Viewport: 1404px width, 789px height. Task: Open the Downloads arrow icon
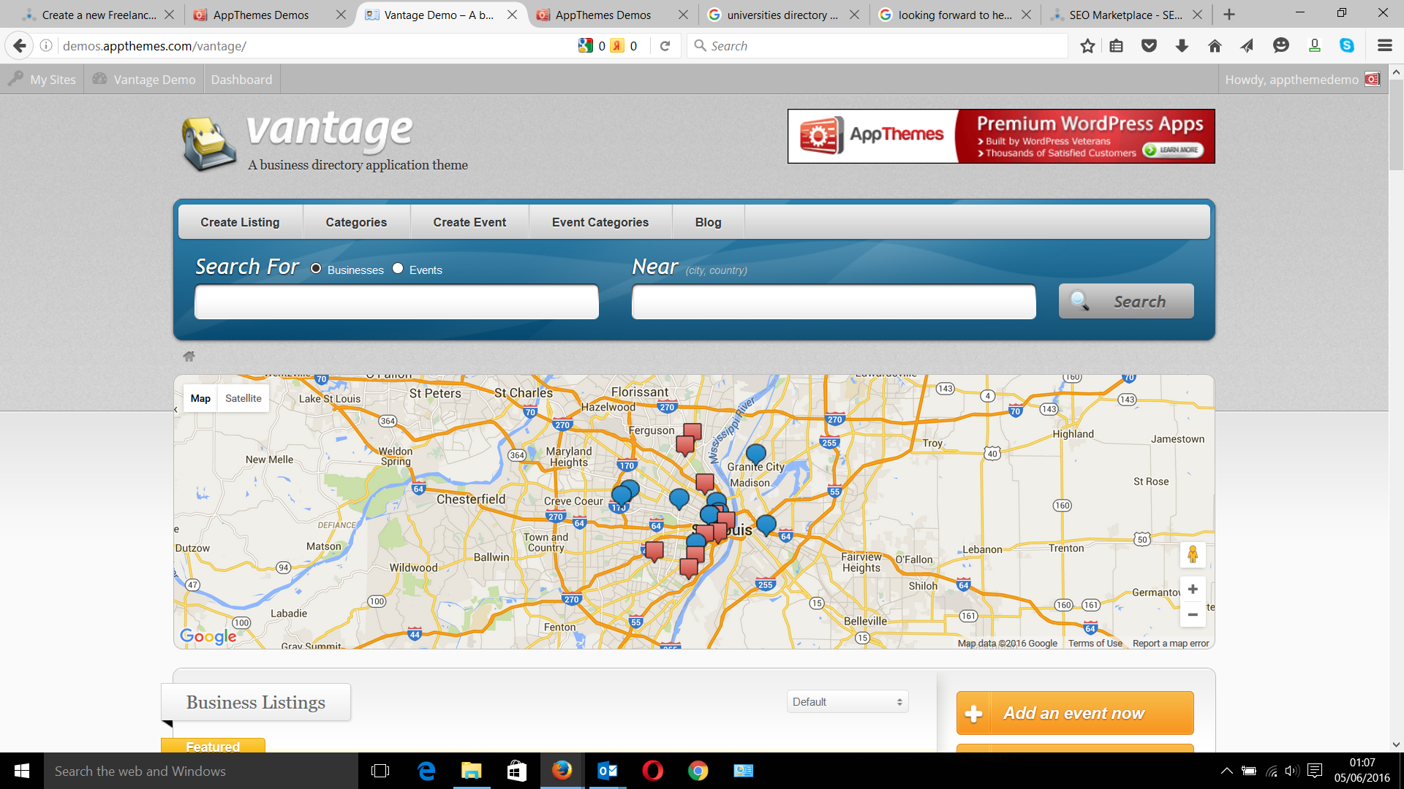tap(1182, 46)
